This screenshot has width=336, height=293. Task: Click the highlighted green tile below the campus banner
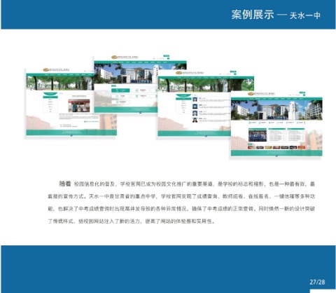[x=120, y=90]
